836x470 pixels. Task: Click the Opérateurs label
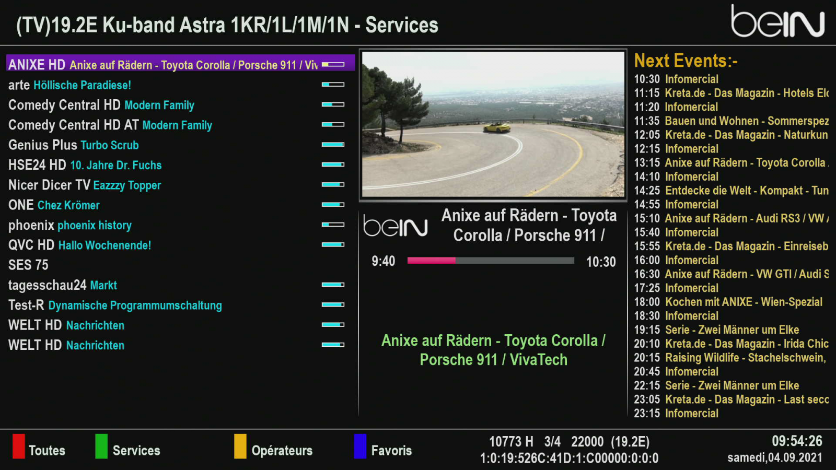click(282, 450)
